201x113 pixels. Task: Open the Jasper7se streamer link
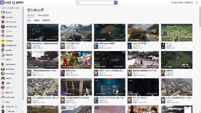point(170,73)
